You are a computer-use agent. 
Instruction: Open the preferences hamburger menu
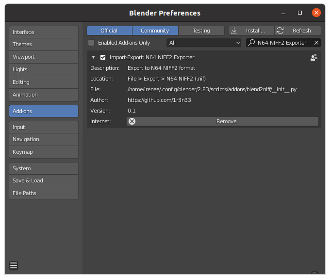(14, 265)
